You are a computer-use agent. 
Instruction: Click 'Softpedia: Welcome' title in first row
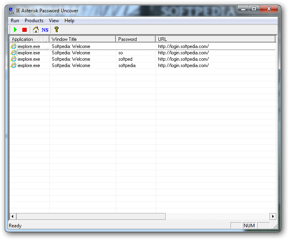(71, 46)
